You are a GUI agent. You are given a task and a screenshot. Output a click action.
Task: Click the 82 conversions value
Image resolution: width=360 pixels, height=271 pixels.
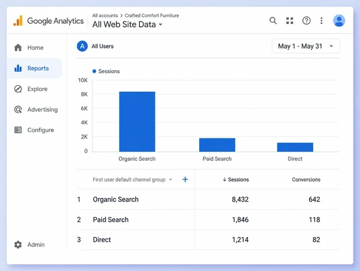316,240
